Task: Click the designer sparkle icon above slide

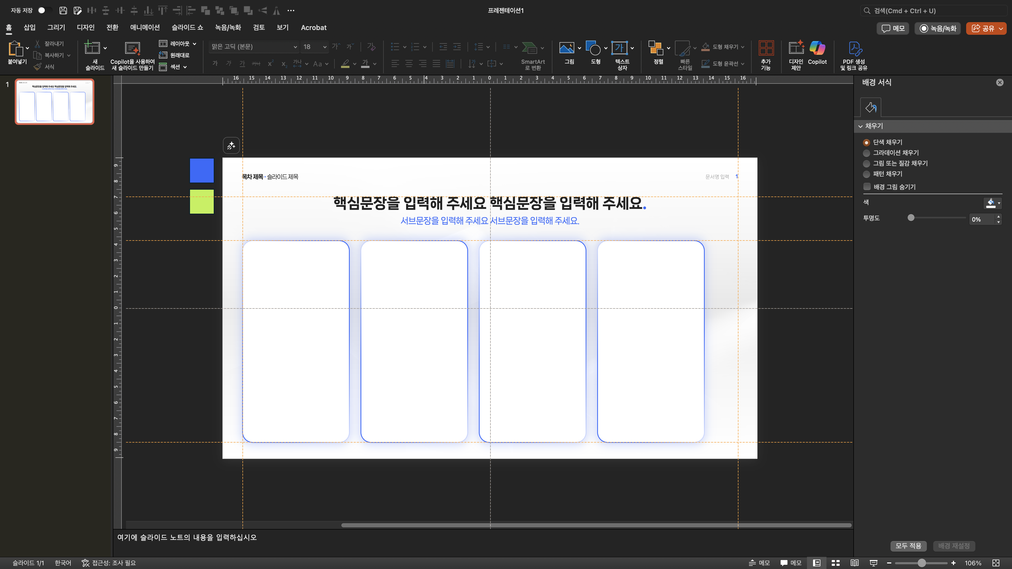Action: tap(231, 146)
